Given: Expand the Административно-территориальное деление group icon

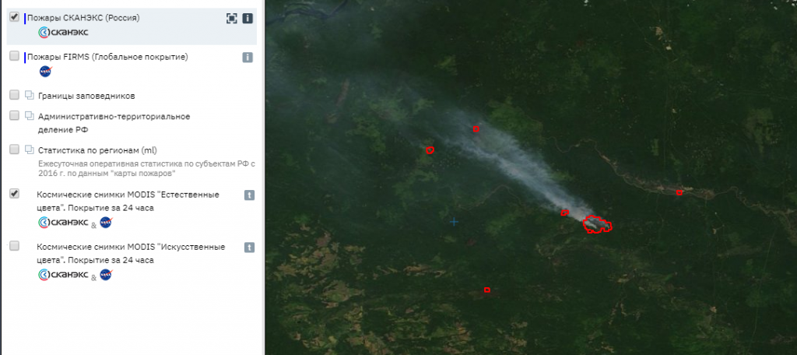Looking at the screenshot, I should 30,116.
